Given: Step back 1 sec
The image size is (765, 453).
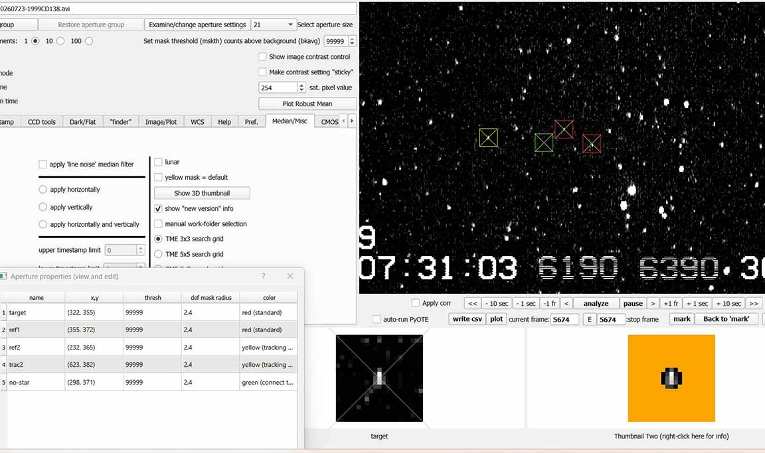Looking at the screenshot, I should click(526, 304).
